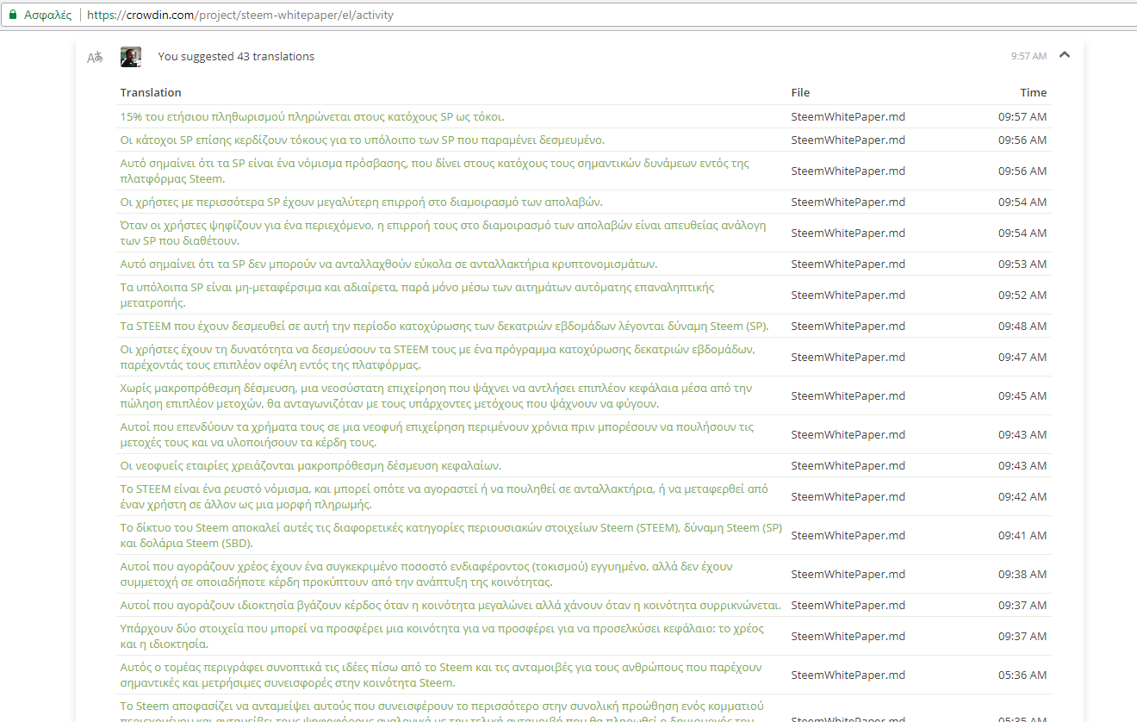This screenshot has width=1137, height=722.
Task: Open translation "Αυτό σημαίνει ότι τα SP είναι ένα νόμισμα πρόσβασης..."
Action: [435, 171]
